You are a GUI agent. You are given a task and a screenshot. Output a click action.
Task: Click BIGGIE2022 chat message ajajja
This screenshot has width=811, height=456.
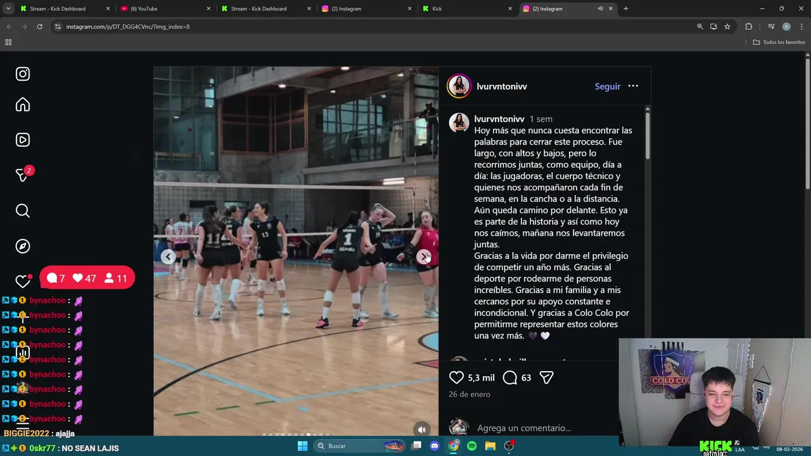(x=65, y=434)
